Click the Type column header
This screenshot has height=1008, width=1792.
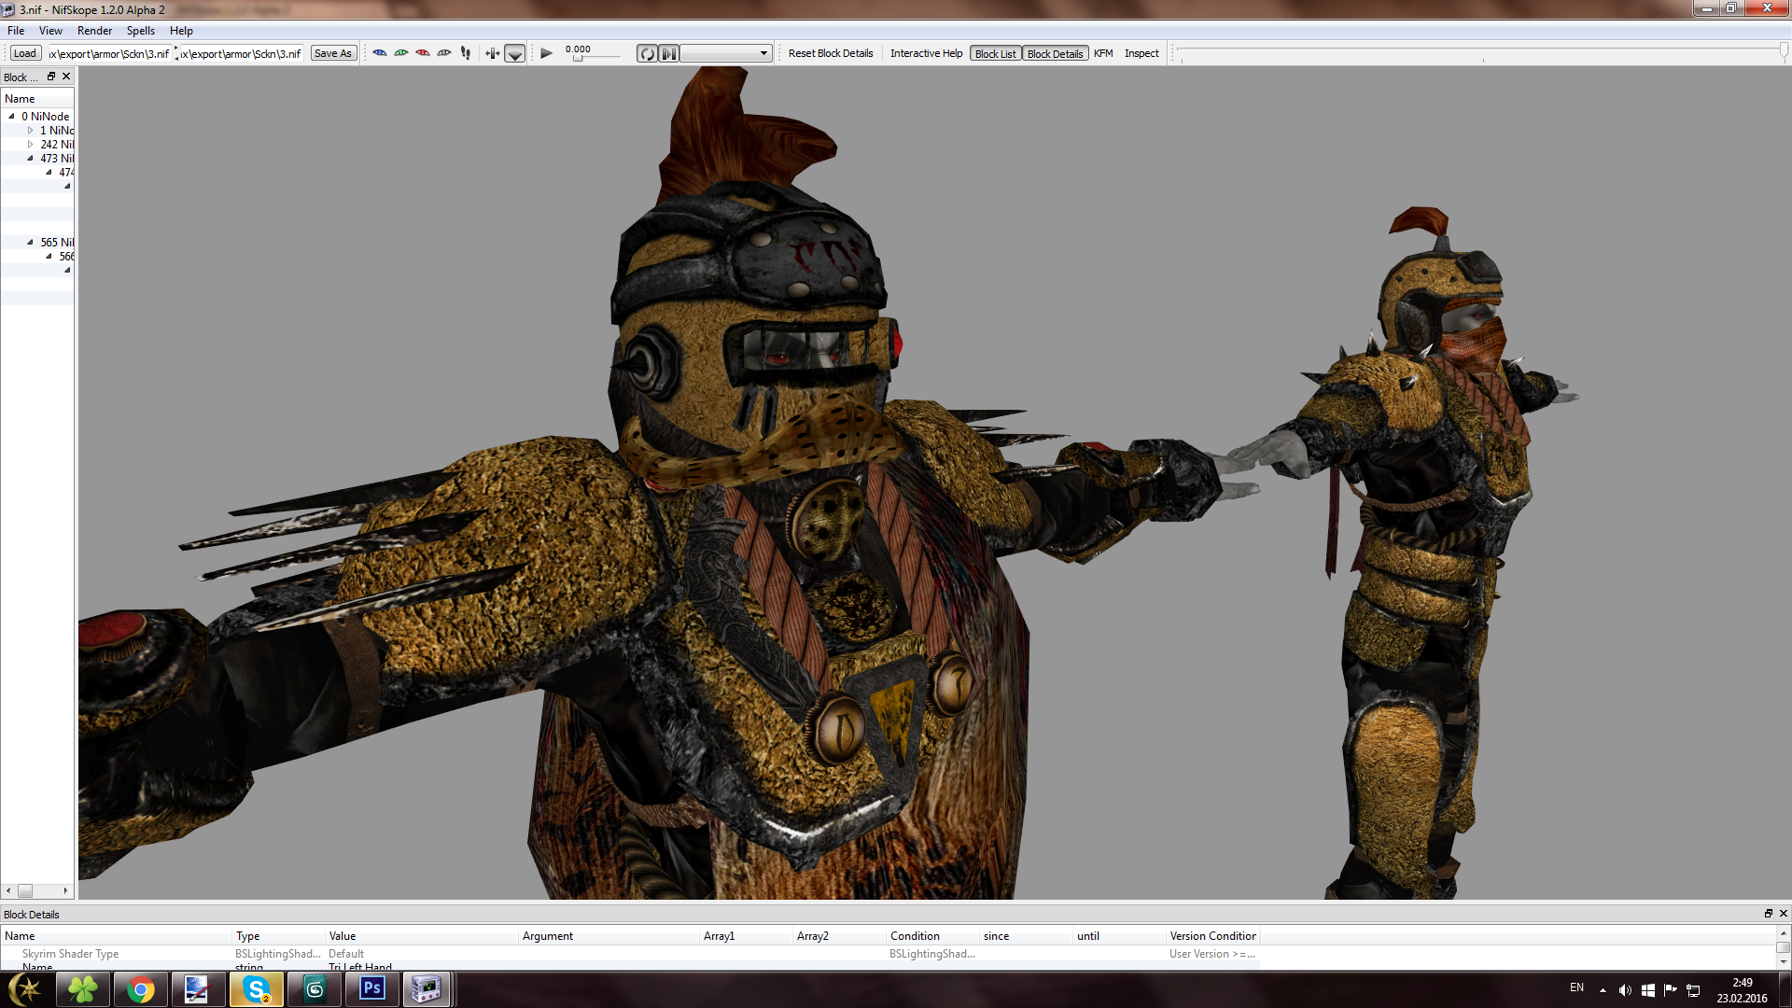tap(278, 936)
